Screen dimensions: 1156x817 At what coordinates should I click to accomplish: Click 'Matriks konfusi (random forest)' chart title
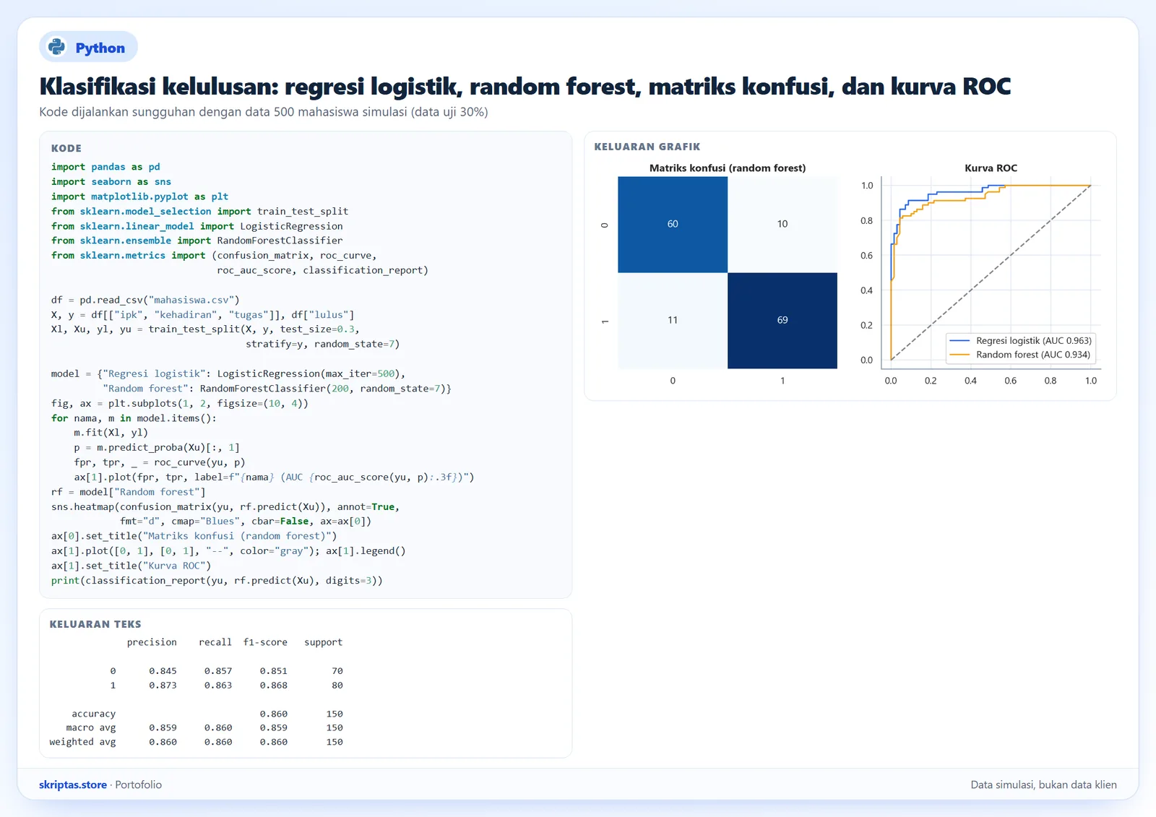(x=728, y=168)
